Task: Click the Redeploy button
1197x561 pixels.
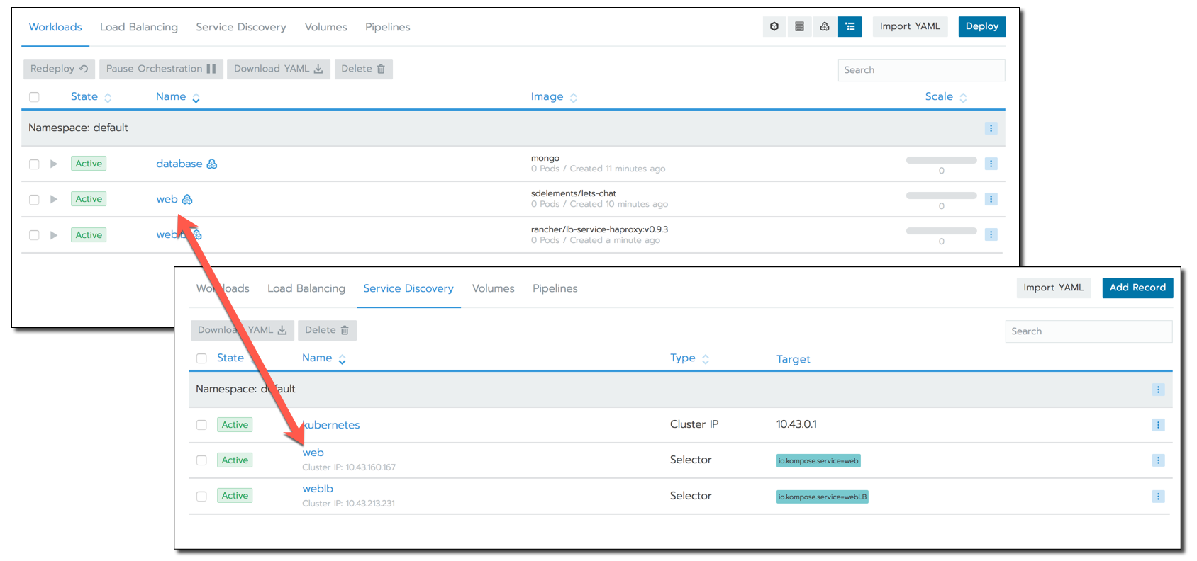Action: [59, 69]
